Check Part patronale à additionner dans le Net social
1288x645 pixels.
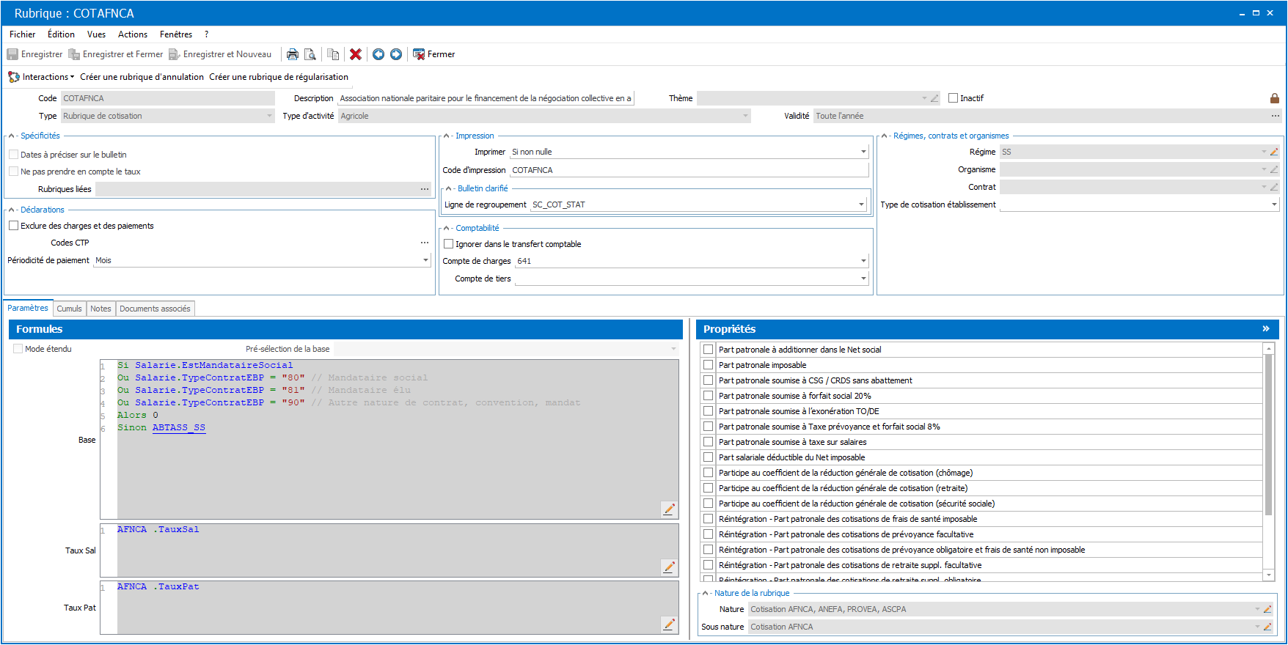[709, 350]
